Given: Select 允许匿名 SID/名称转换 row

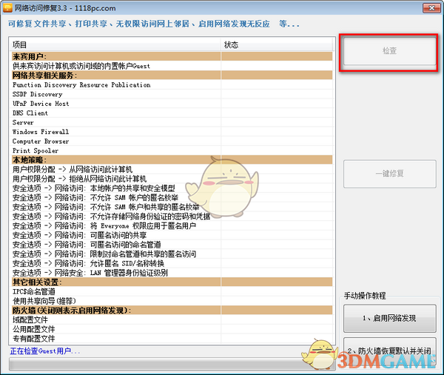Looking at the screenshot, I should click(x=172, y=263).
